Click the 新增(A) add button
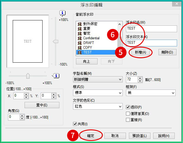Image resolution: width=183 pixels, height=143 pixels. [140, 52]
